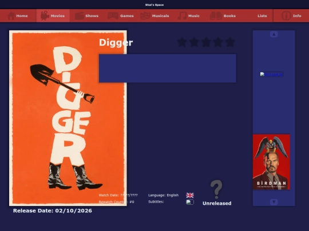Click the circled info icon
309x231 pixels.
pyautogui.click(x=286, y=16)
